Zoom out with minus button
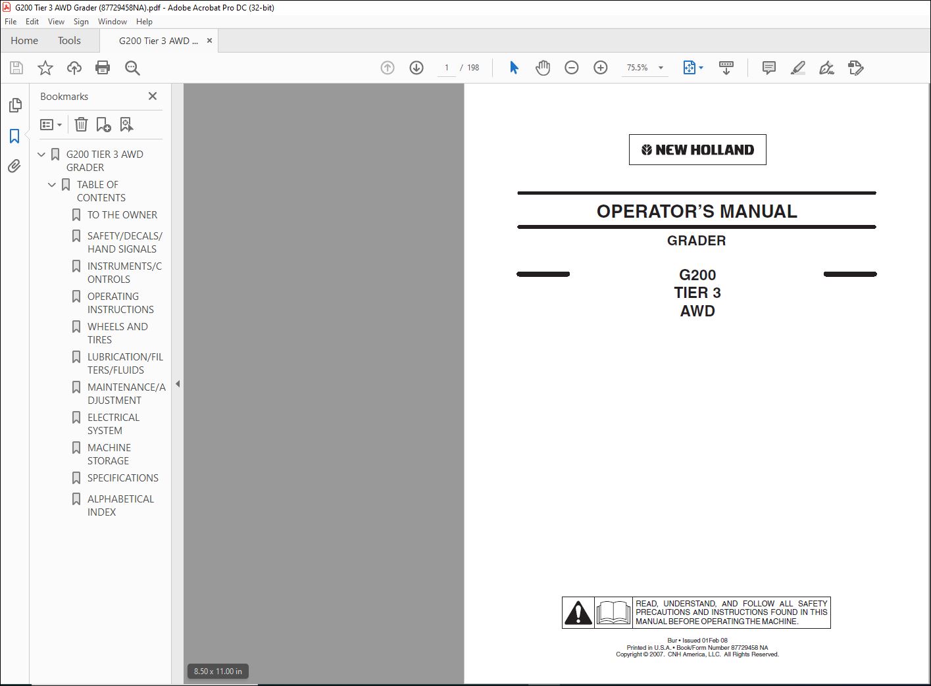Viewport: 931px width, 686px height. 572,68
